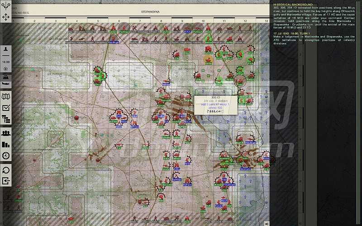Screen dimensions: 362x226
Task: Click grid column header 7
Action: point(140,21)
